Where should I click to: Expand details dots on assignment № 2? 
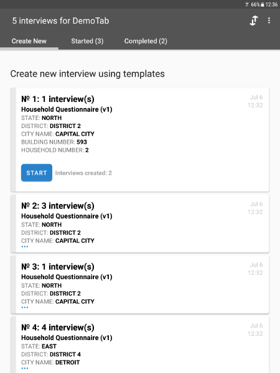(25, 247)
